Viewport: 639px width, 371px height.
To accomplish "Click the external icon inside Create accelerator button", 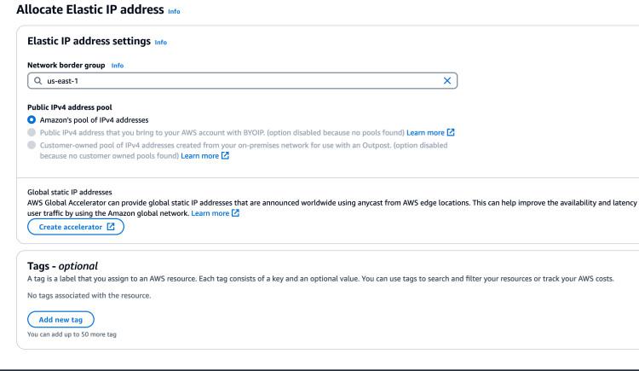I will pyautogui.click(x=110, y=228).
